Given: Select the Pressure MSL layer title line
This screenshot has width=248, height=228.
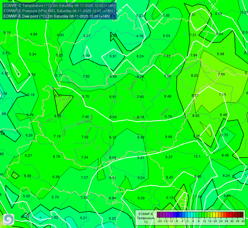Looking at the screenshot, I should 58,11.
